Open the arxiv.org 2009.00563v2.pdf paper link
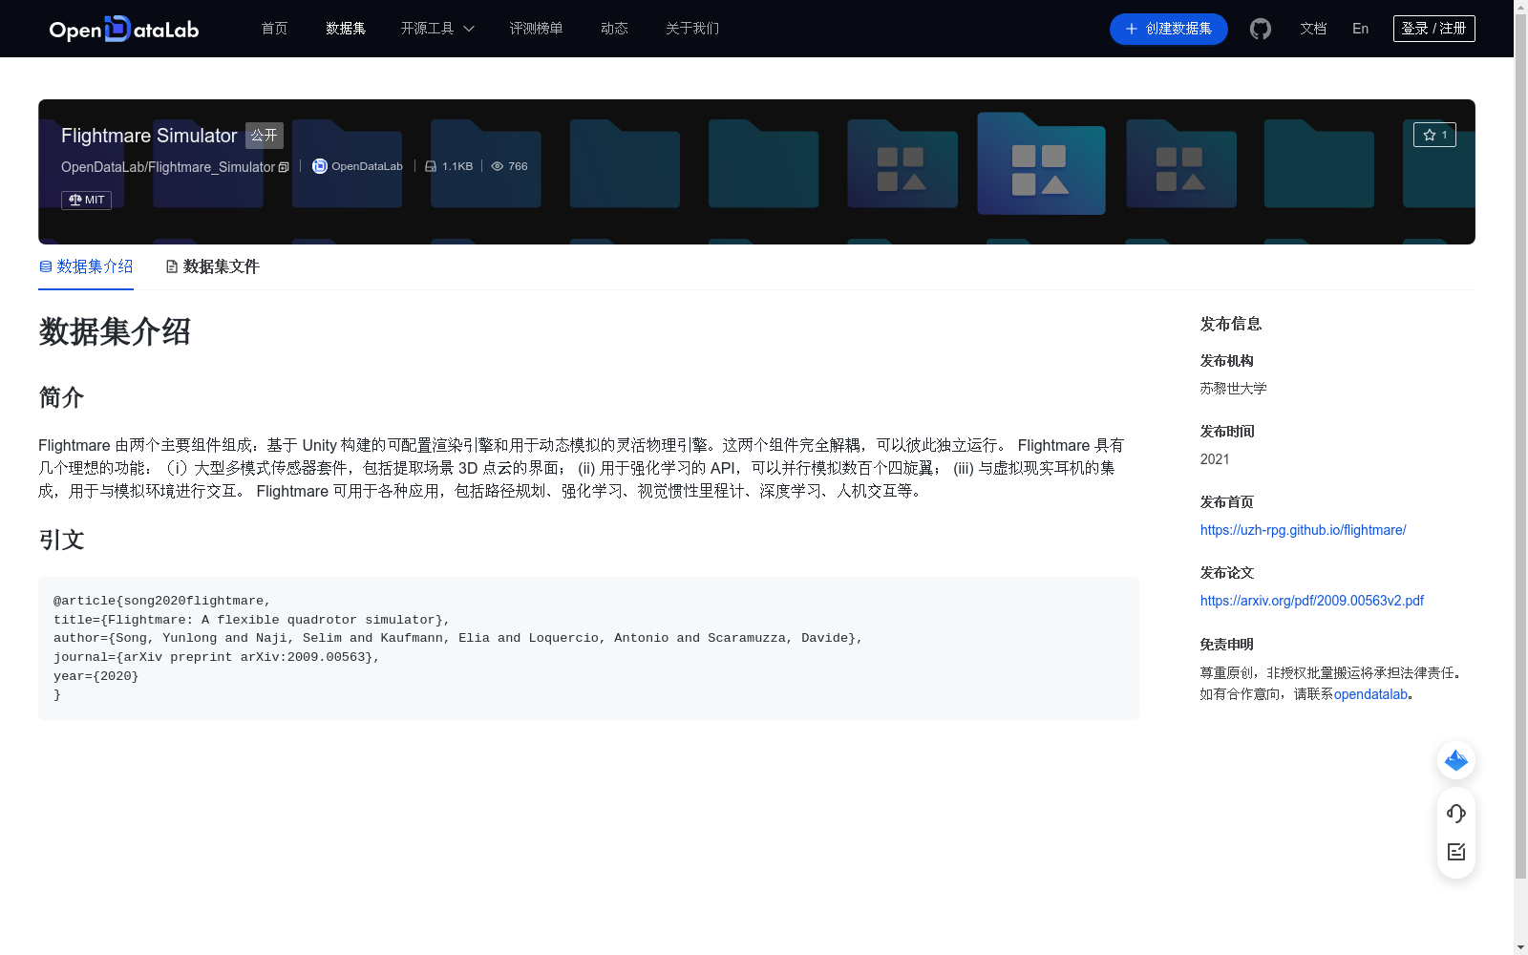This screenshot has height=955, width=1528. (x=1311, y=601)
